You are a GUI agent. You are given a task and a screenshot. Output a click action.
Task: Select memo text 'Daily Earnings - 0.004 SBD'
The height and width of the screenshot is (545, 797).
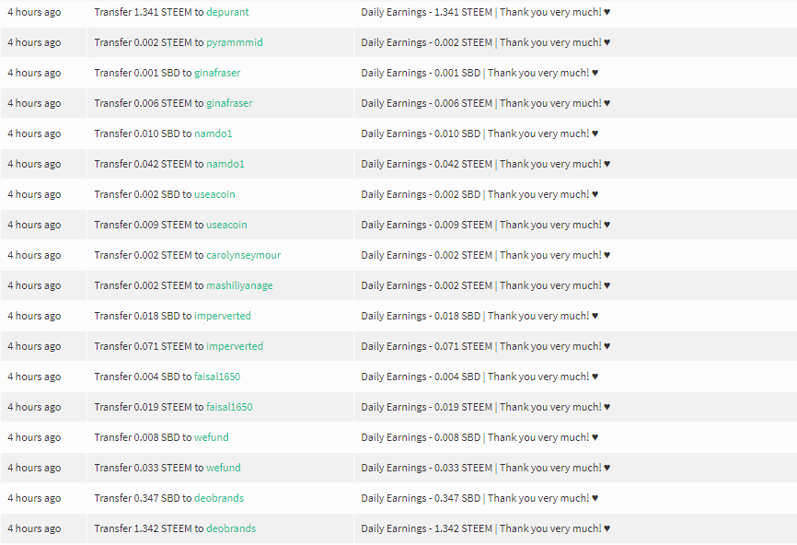click(x=421, y=377)
